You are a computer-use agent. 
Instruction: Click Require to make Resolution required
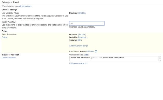tap(82, 35)
